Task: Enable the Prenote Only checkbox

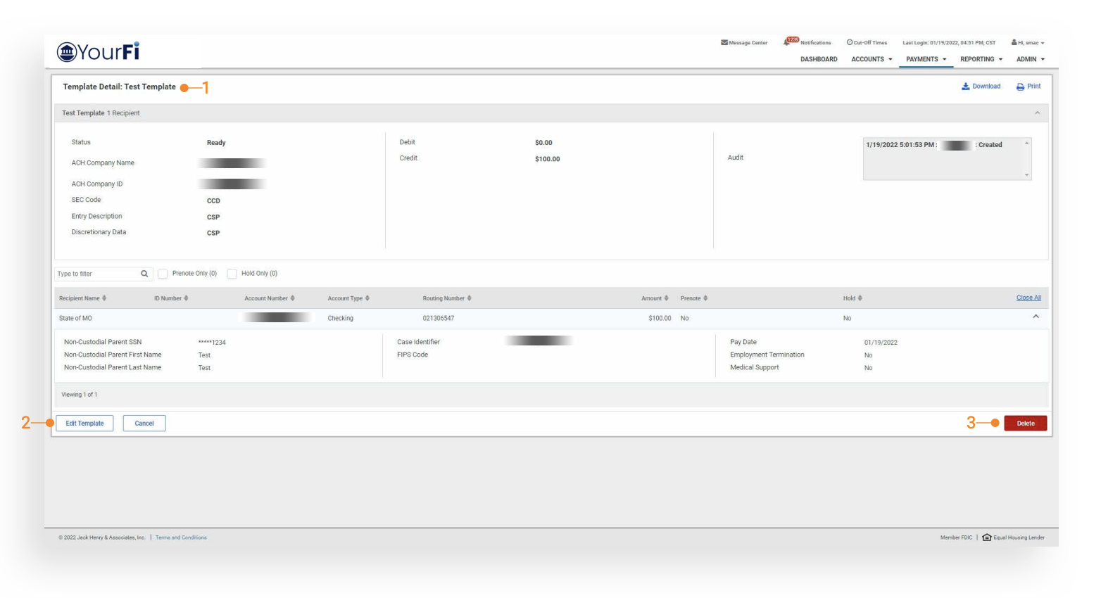Action: coord(163,274)
